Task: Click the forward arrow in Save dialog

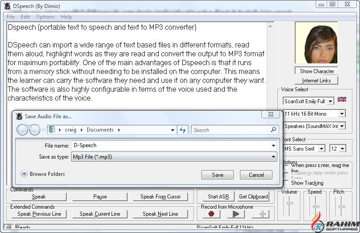Action: [x=35, y=130]
